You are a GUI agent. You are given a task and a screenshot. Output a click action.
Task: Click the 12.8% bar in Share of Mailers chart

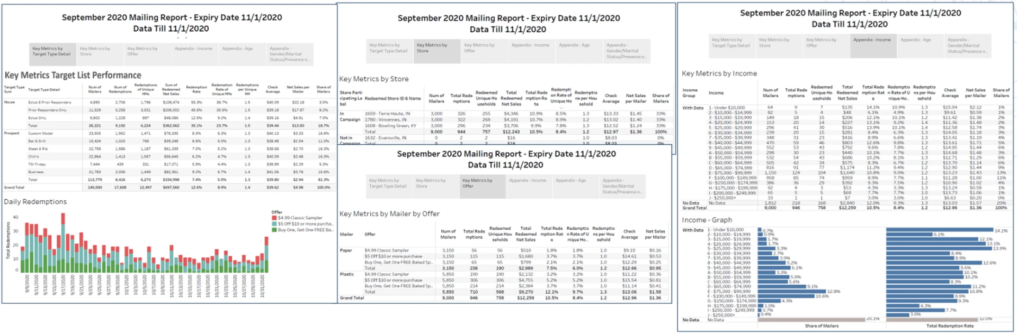coord(791,292)
